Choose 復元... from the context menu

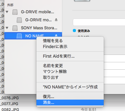[70, 97]
